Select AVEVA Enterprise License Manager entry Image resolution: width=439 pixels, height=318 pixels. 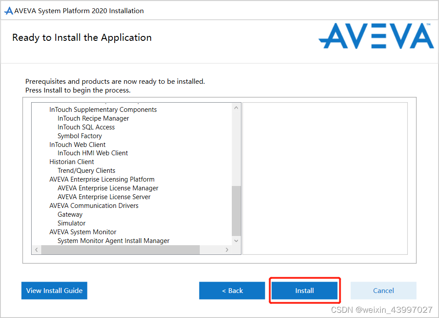(108, 188)
